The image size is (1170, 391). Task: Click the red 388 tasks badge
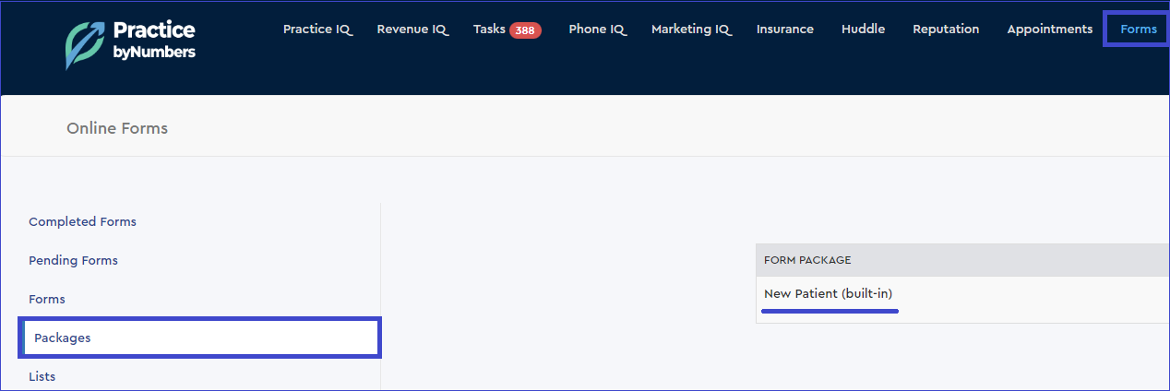(525, 30)
